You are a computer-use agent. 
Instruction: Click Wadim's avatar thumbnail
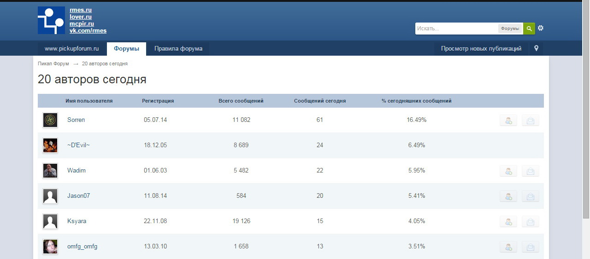tap(50, 171)
